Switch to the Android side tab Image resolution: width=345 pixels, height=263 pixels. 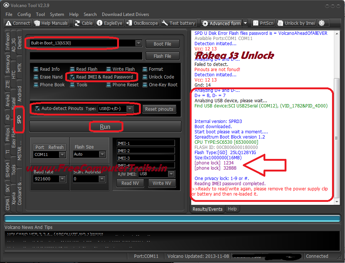[x=19, y=94]
